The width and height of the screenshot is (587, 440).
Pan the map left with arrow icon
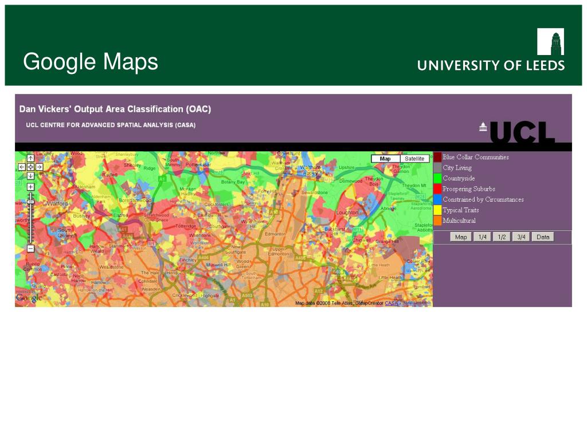[22, 167]
